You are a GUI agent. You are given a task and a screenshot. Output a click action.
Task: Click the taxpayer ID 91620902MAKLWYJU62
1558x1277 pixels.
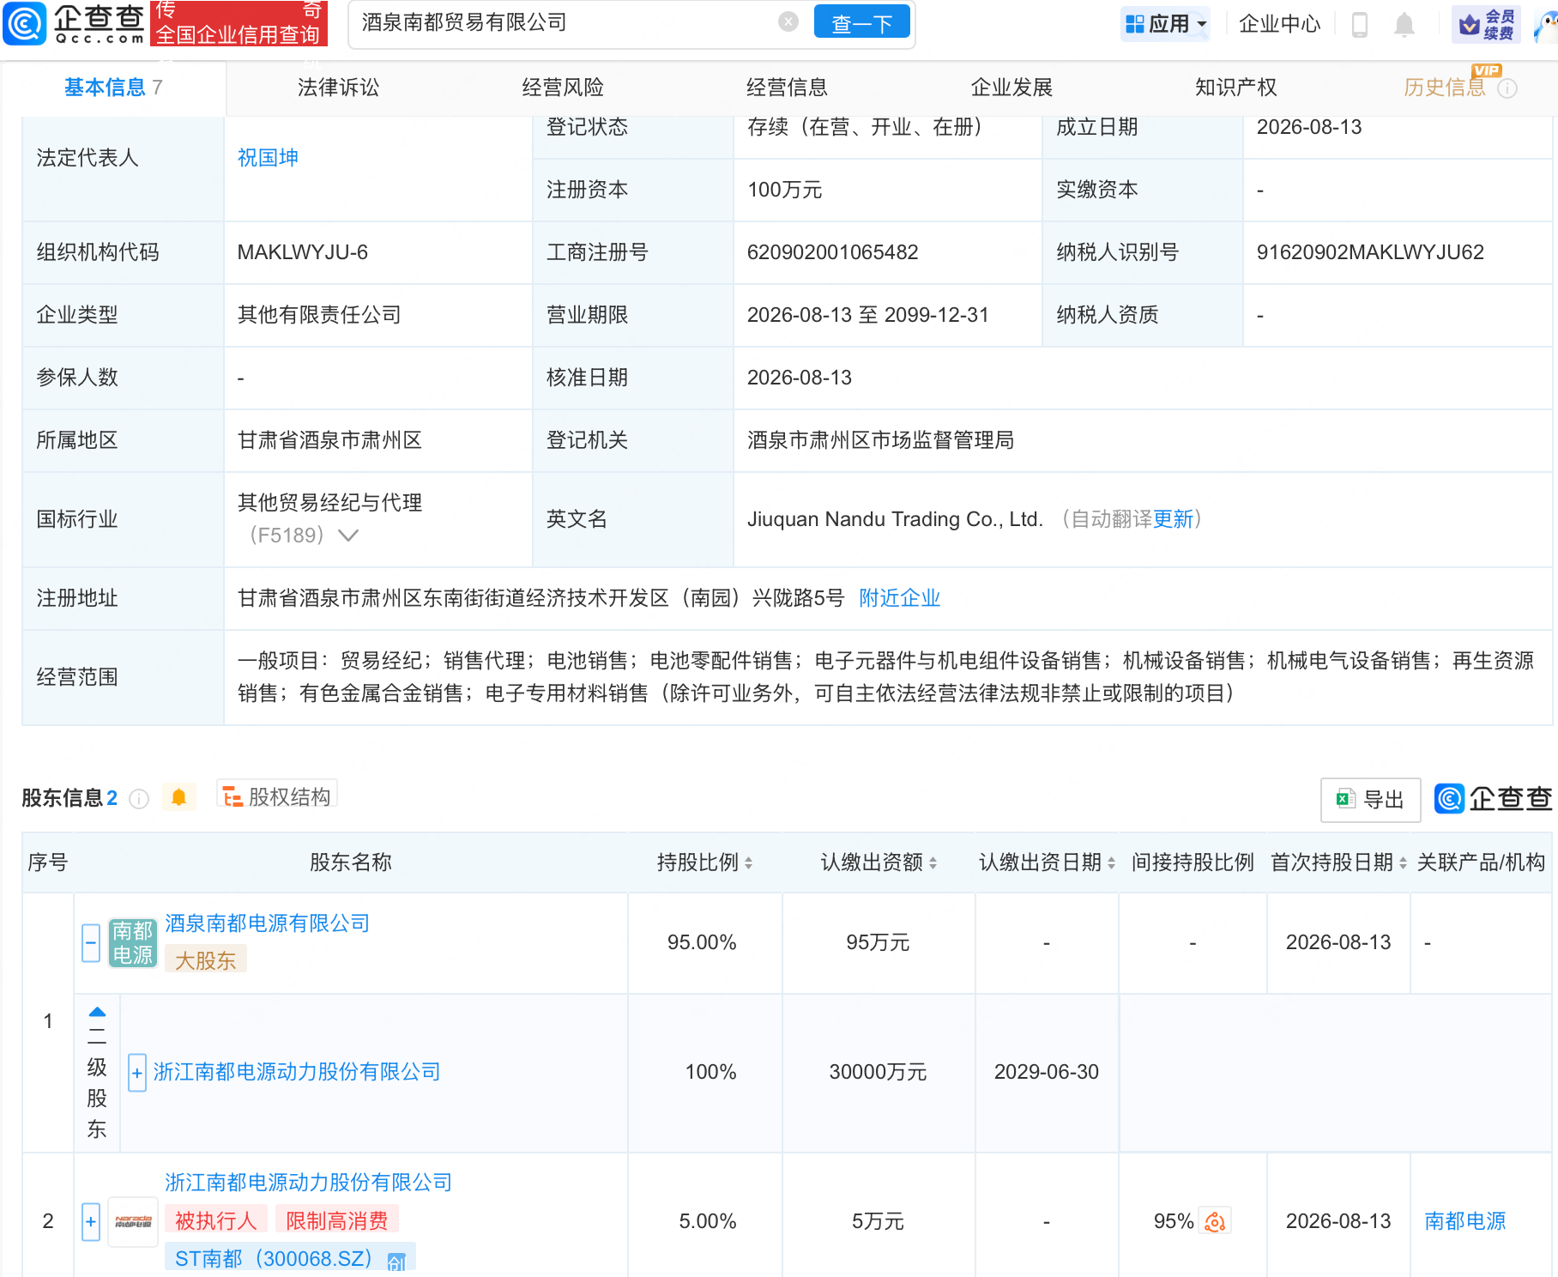[1370, 252]
